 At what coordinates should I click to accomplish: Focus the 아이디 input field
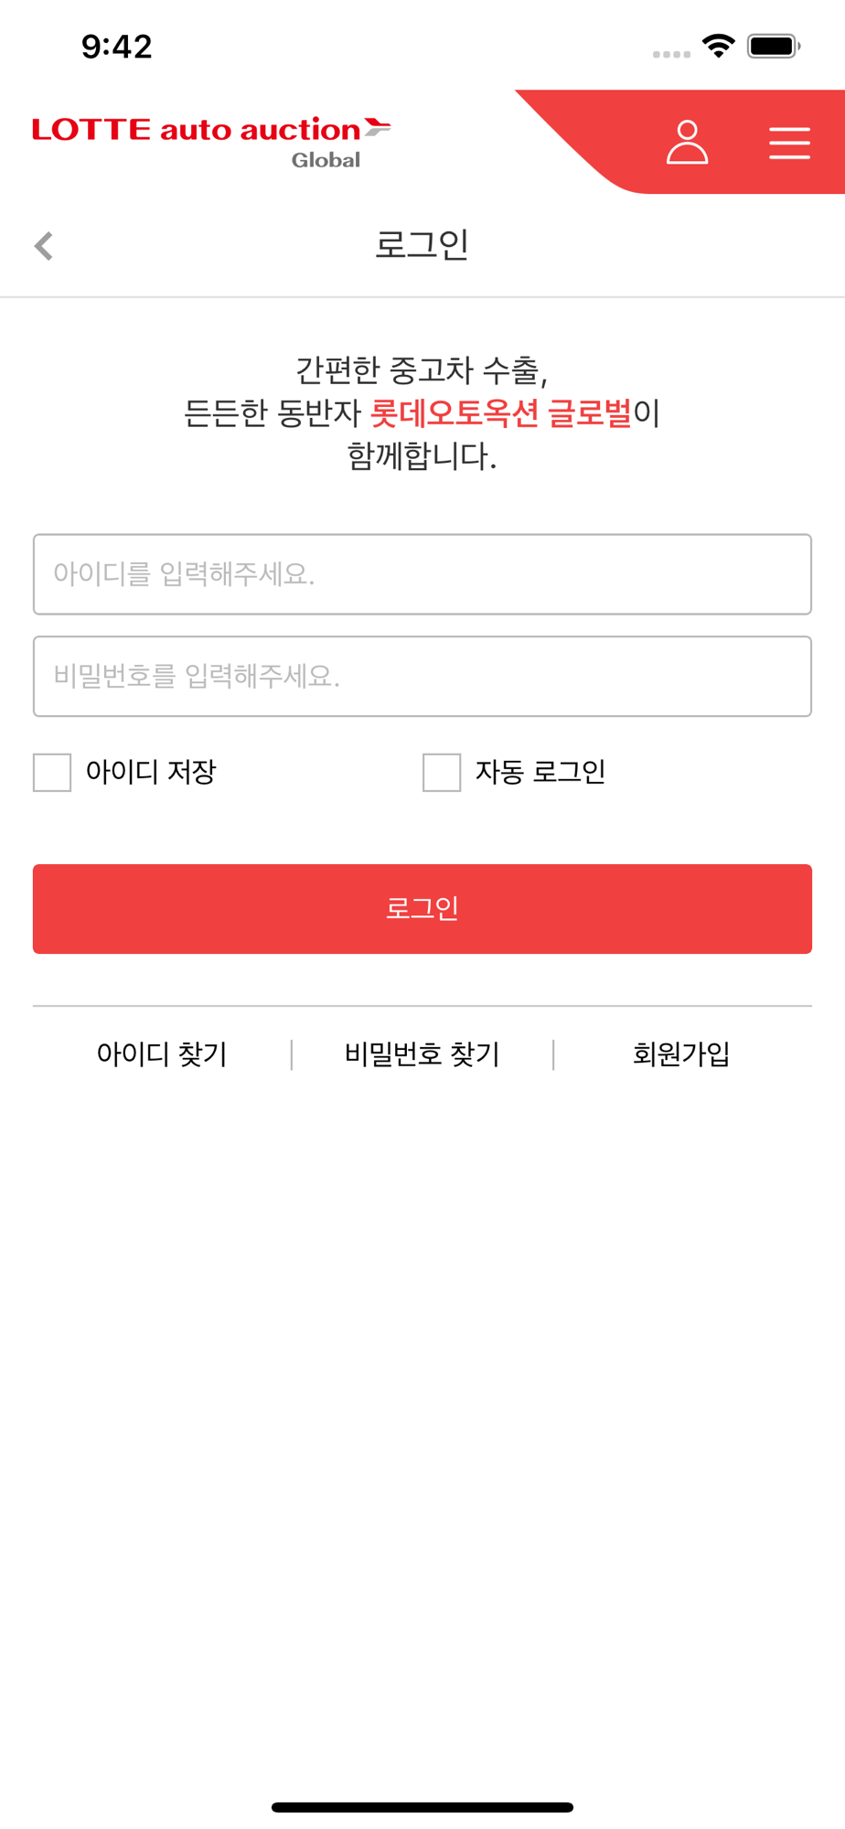pos(422,574)
